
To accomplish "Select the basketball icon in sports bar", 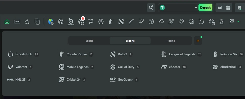I will coord(101,22).
